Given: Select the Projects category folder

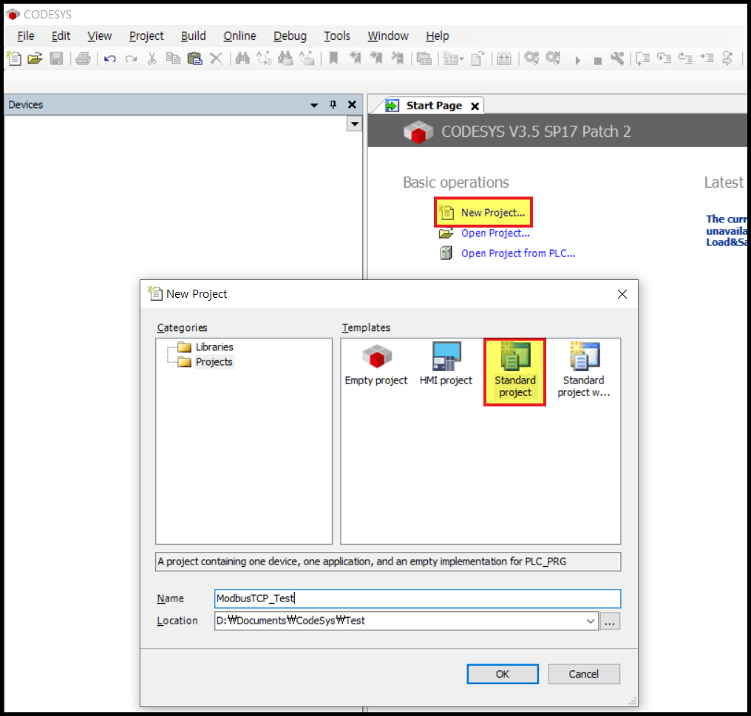Looking at the screenshot, I should point(214,361).
